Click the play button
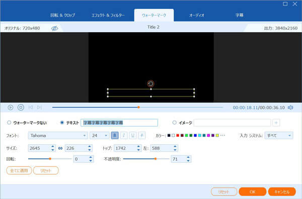 click(x=11, y=107)
